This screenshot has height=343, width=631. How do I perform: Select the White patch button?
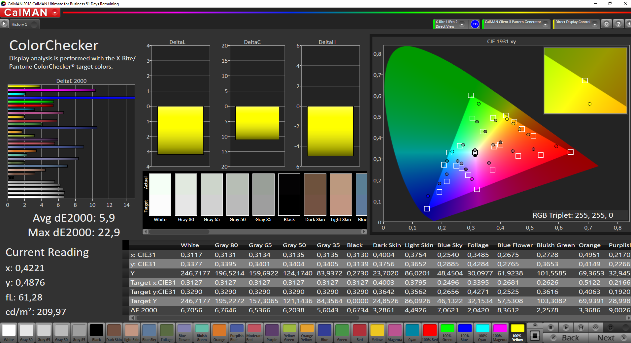tap(9, 332)
